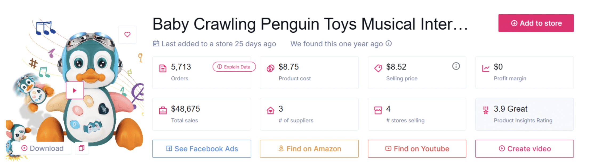
Task: Select the rating icon next to '3.9 Great'
Action: click(486, 110)
